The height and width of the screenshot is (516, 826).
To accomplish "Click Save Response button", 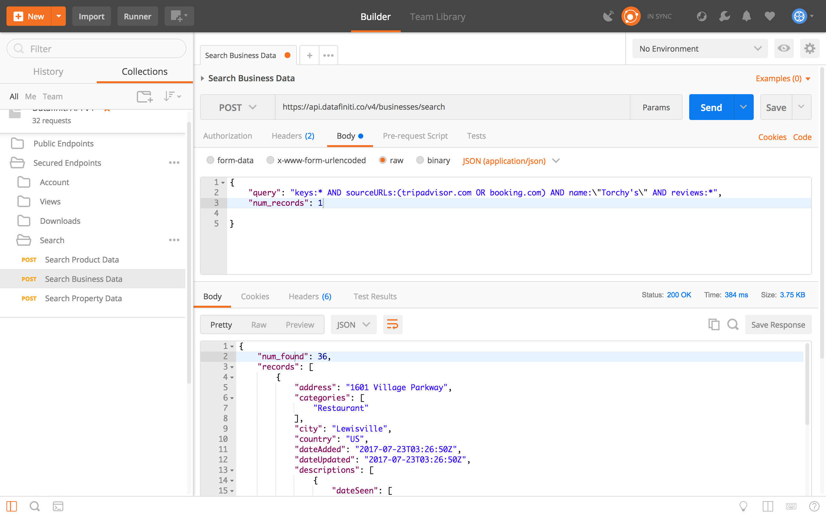I will [x=778, y=324].
